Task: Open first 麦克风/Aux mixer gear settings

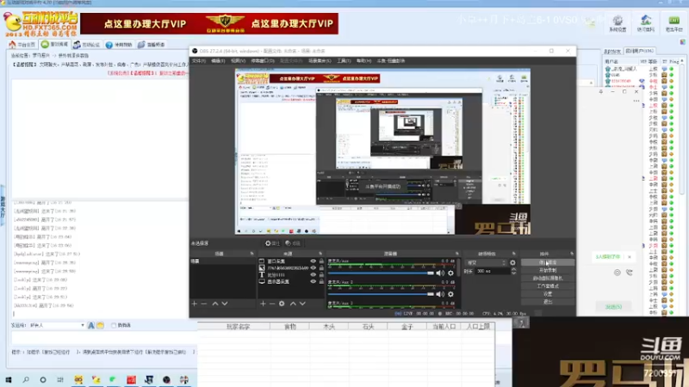Action: pyautogui.click(x=450, y=273)
